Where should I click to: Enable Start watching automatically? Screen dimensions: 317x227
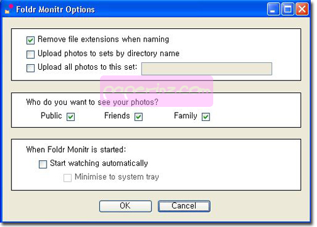[43, 164]
